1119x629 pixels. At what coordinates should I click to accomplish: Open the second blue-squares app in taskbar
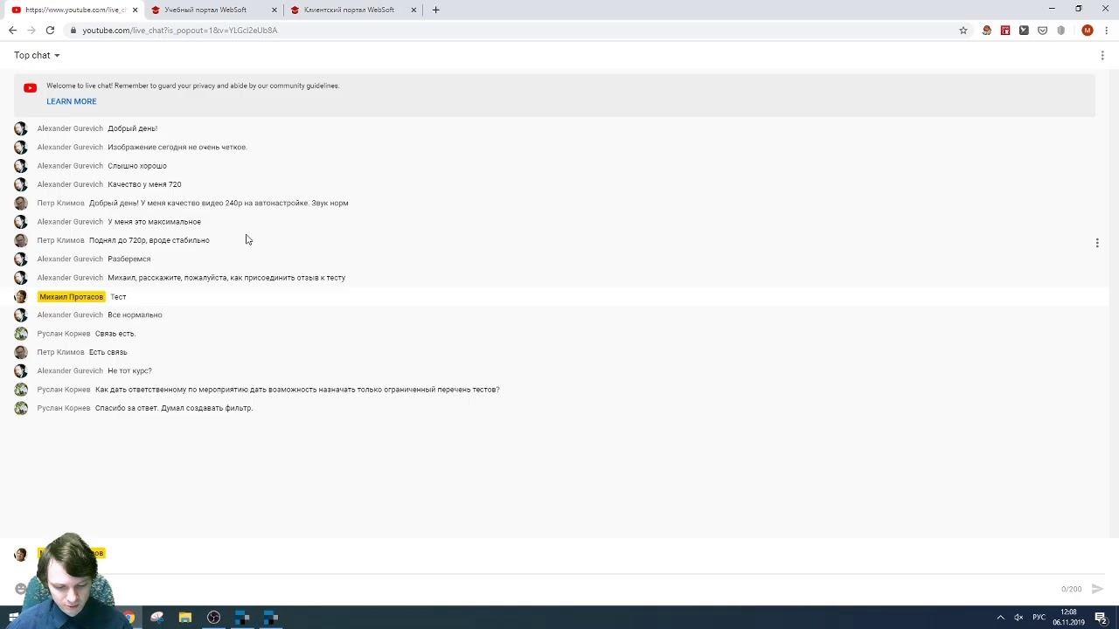(271, 618)
